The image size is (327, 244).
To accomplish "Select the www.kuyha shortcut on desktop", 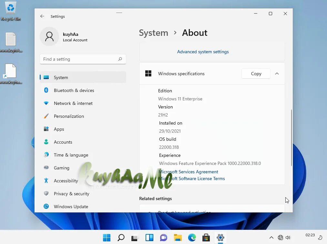I will click(x=11, y=74).
